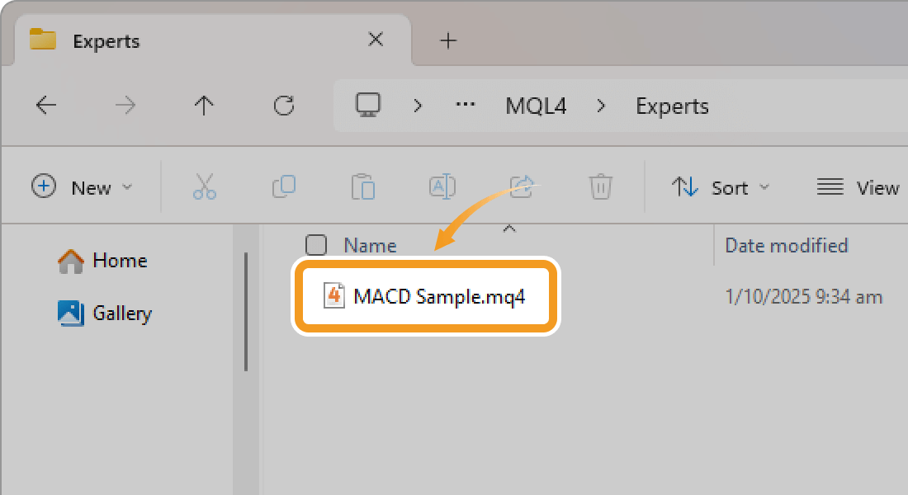
Task: Open Gallery in the navigation pane
Action: [x=106, y=313]
